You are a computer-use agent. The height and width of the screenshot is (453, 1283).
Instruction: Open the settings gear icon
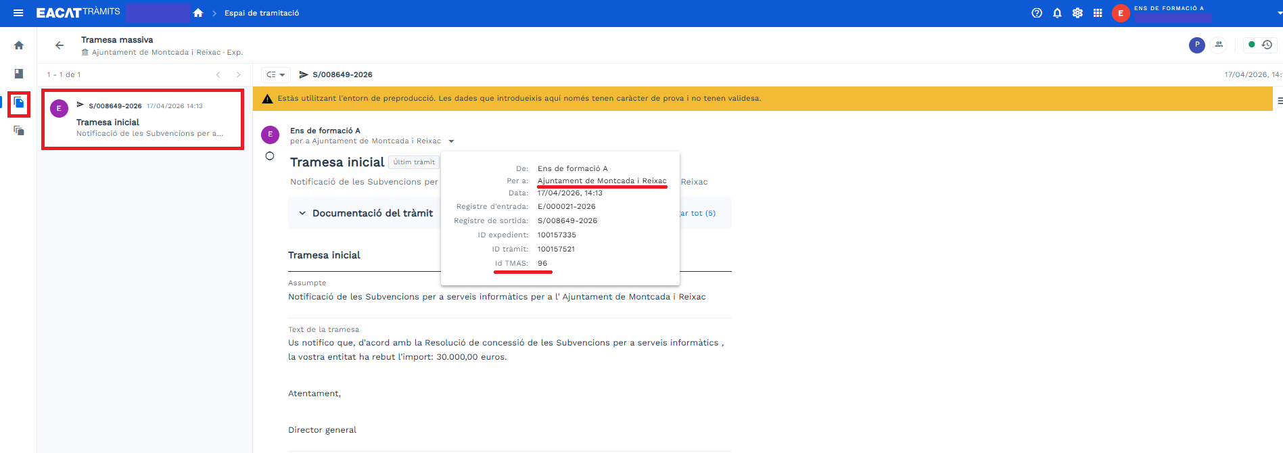point(1077,13)
